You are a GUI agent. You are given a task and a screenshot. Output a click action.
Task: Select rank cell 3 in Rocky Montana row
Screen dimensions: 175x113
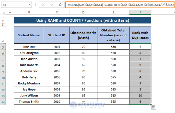(x=140, y=83)
